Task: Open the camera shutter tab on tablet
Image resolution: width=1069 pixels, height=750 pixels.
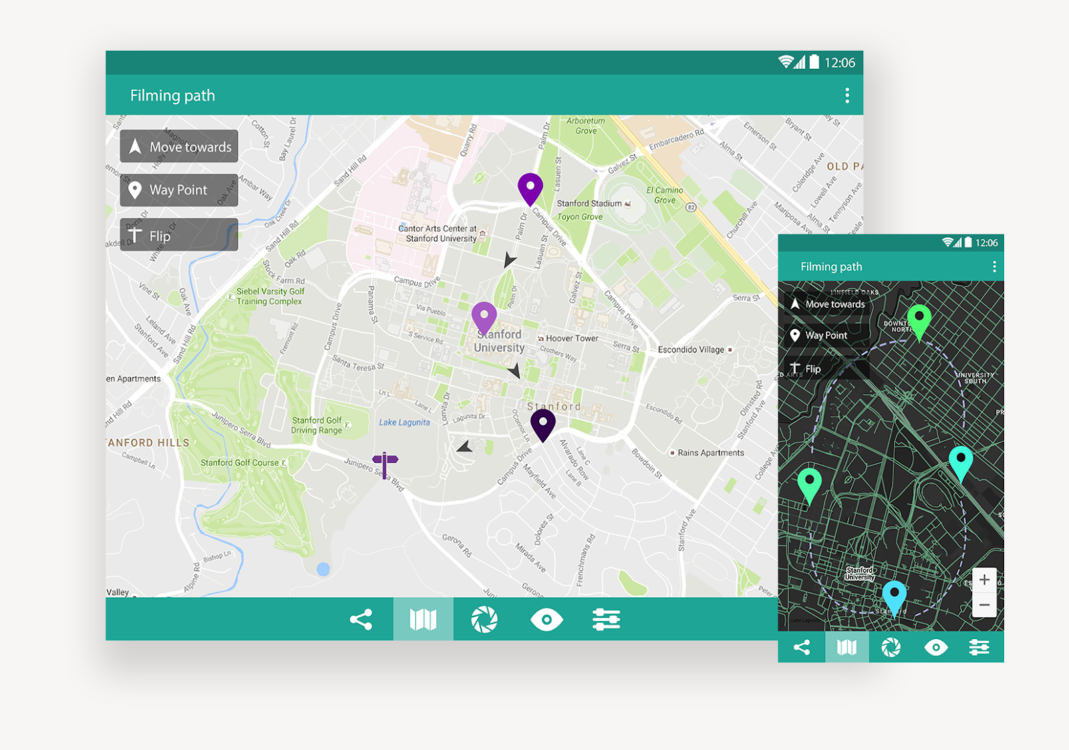Action: point(484,620)
